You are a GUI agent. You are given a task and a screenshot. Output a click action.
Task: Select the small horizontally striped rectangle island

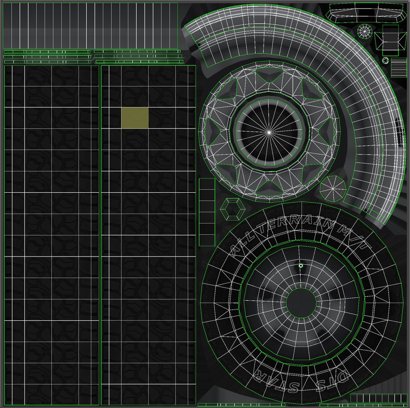pos(399,67)
